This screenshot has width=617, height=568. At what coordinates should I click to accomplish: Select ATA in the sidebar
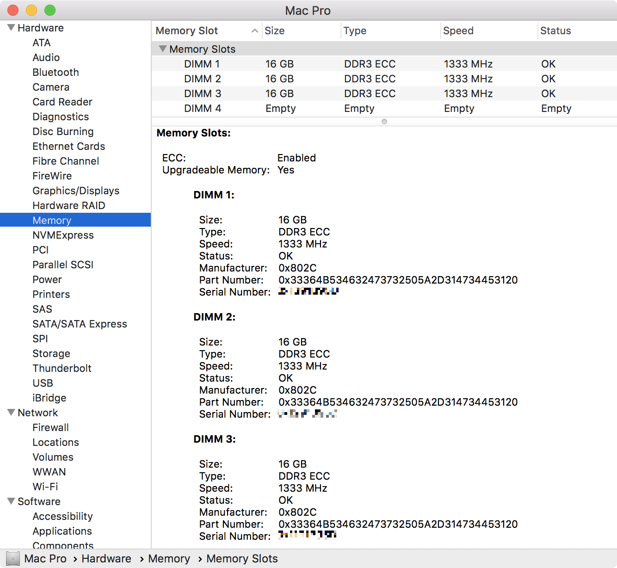(x=42, y=43)
